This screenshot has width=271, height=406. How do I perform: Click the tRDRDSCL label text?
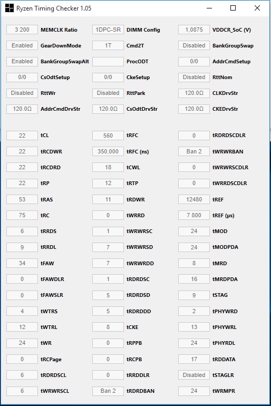point(53,375)
